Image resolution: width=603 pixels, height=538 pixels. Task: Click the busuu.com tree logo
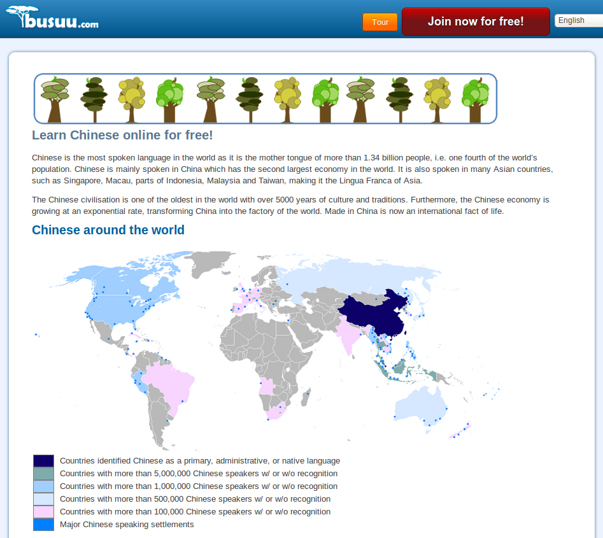click(x=52, y=18)
